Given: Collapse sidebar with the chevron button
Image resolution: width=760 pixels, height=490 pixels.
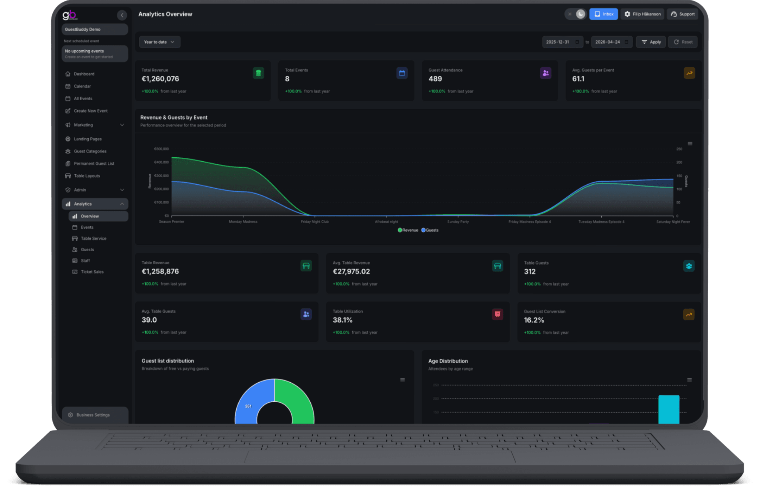Looking at the screenshot, I should tap(122, 15).
